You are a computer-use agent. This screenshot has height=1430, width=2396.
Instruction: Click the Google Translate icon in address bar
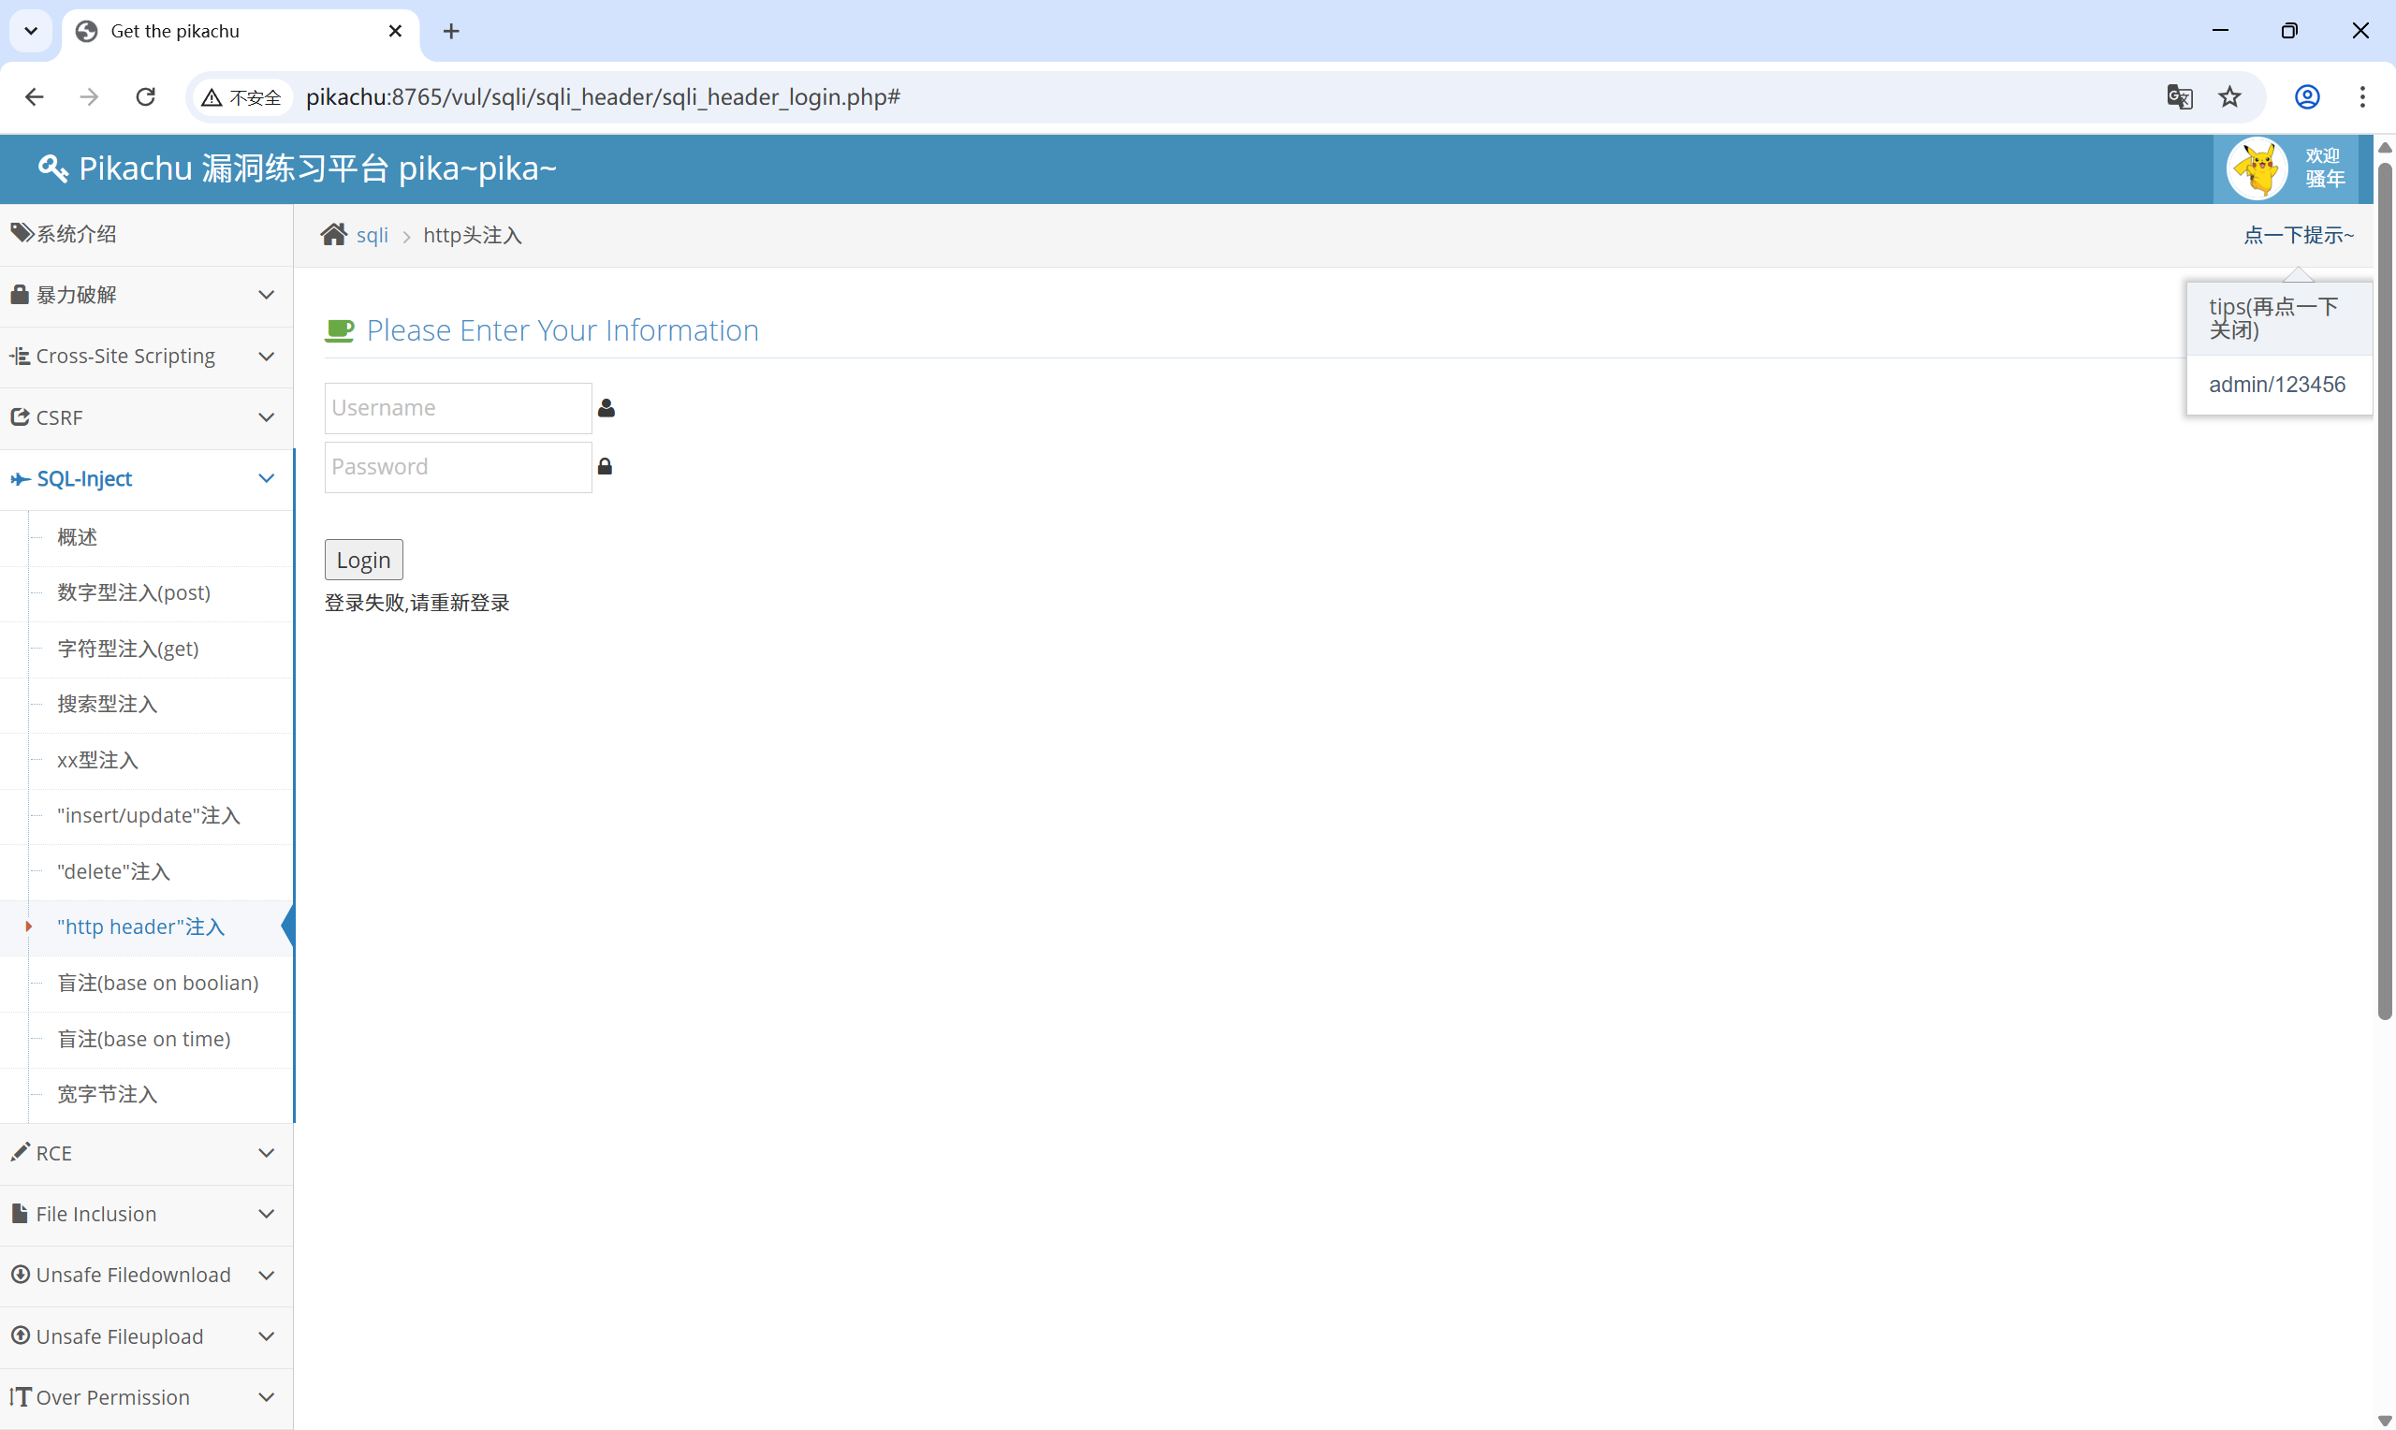click(x=2179, y=97)
